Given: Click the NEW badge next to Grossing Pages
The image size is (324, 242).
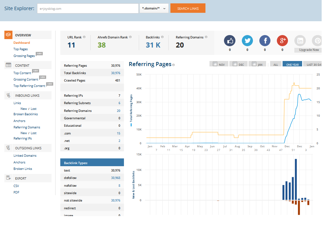Looking at the screenshot, I should click(x=39, y=54).
